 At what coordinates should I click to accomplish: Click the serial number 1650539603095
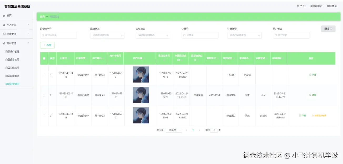(x=165, y=116)
